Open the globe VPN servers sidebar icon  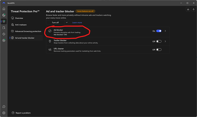(x=4, y=15)
